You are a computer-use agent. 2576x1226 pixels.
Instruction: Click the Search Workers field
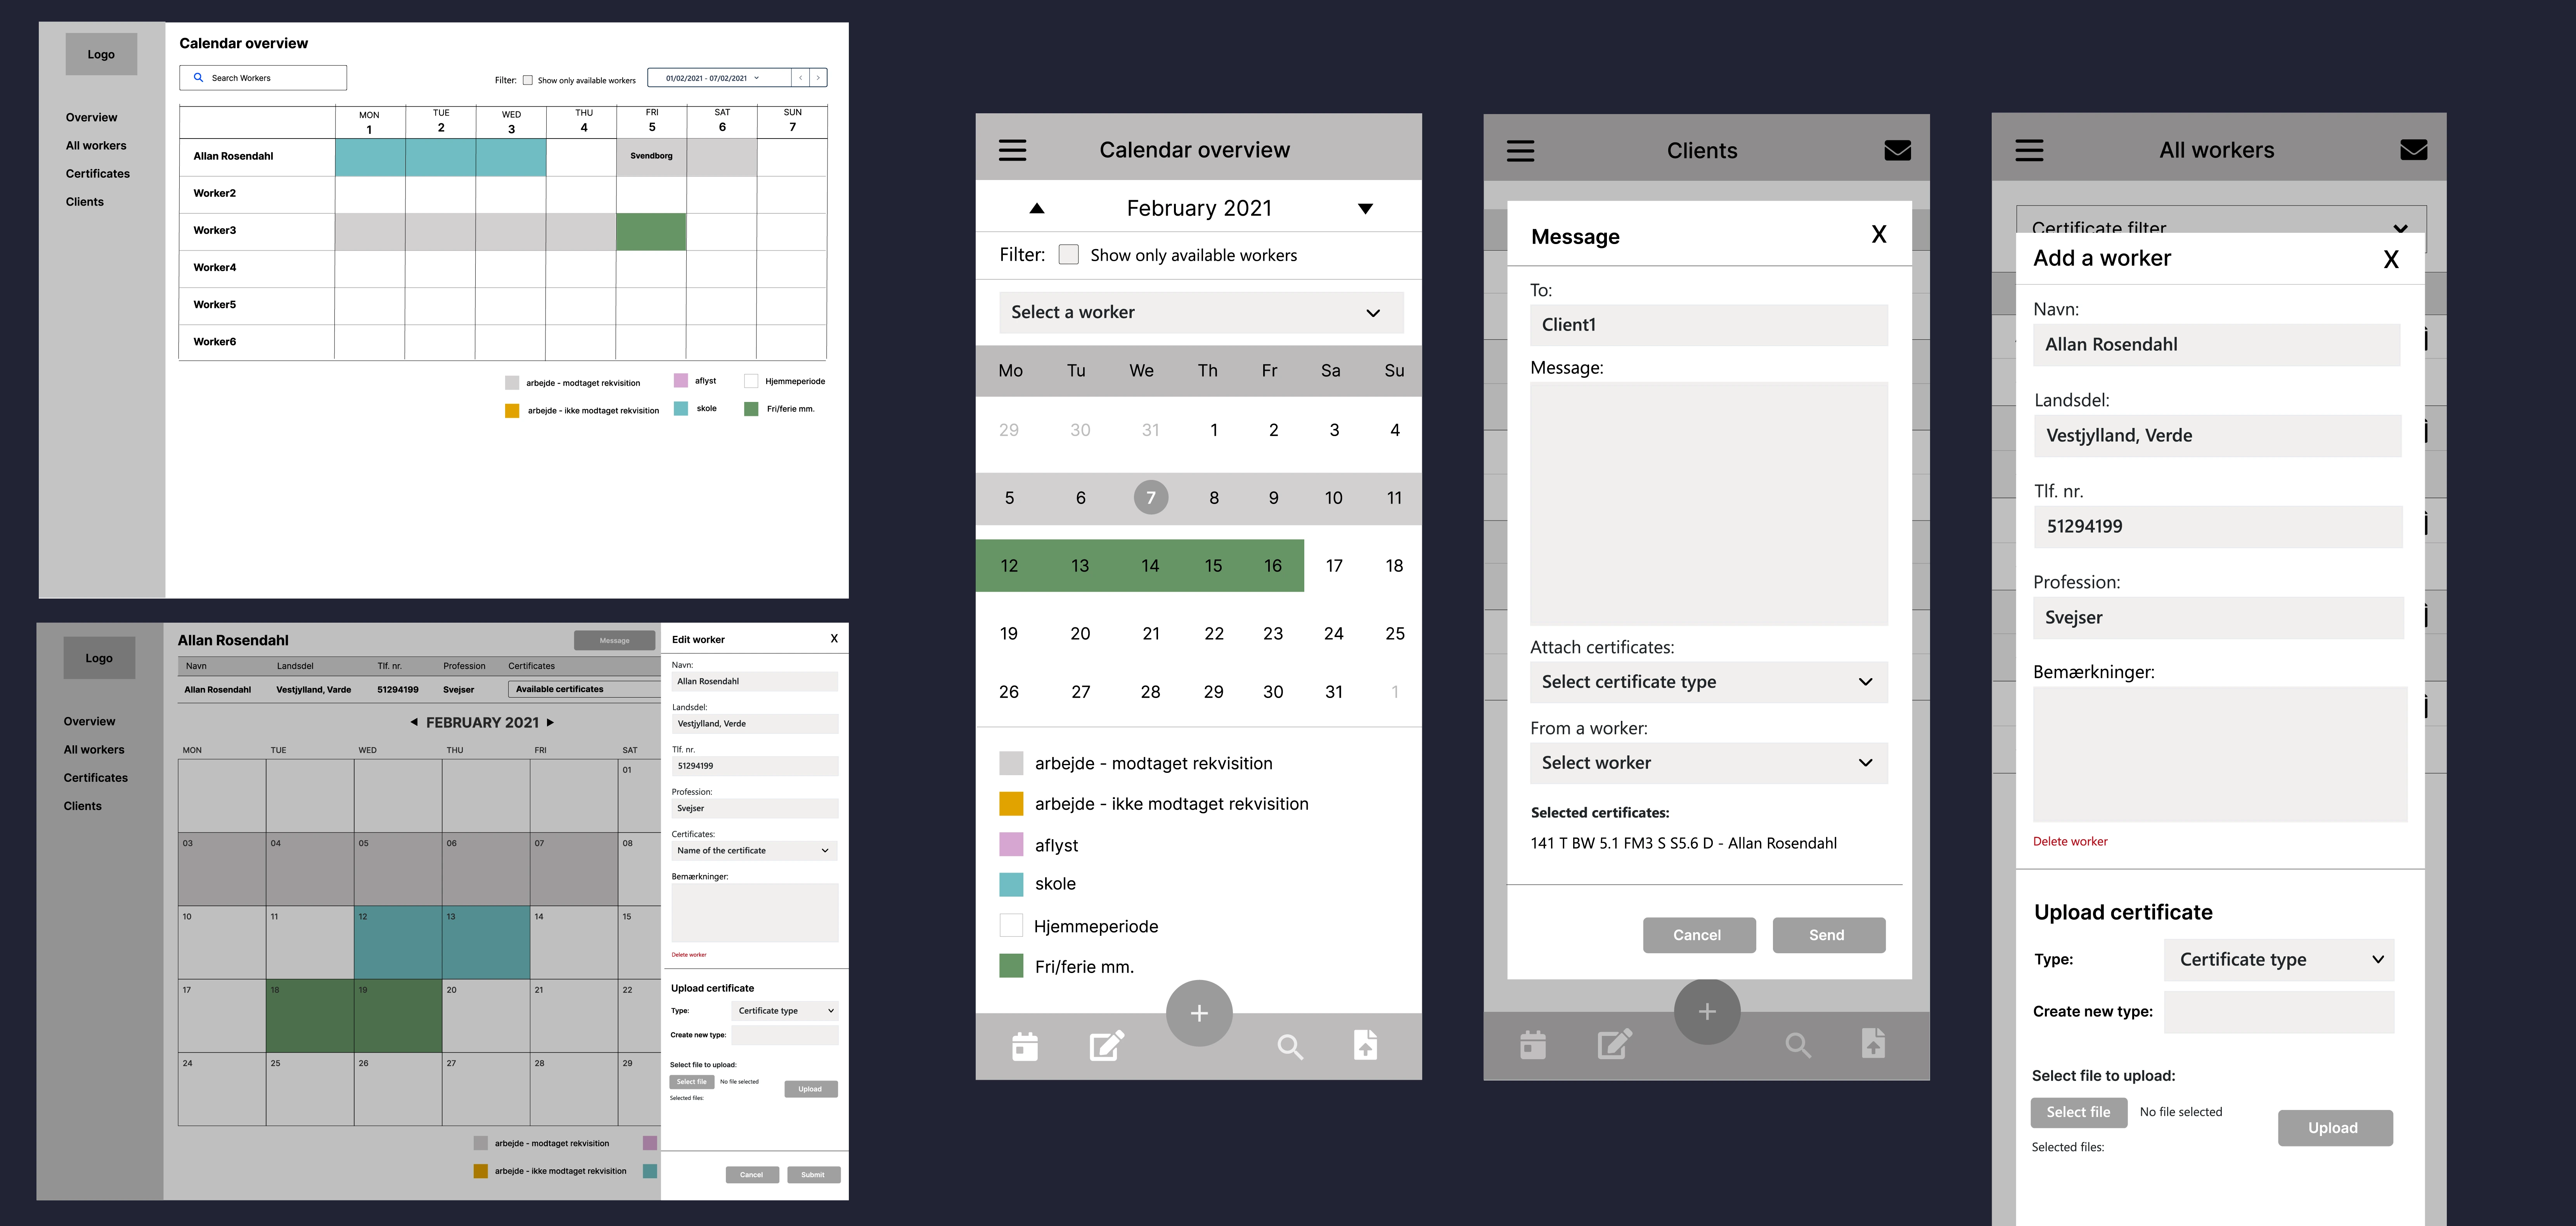263,78
